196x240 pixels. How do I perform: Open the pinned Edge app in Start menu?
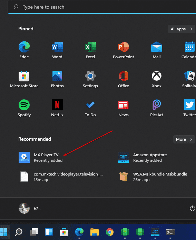(24, 50)
